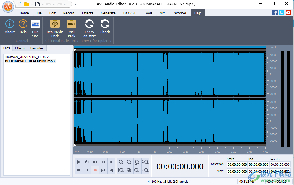This screenshot has width=294, height=185.
Task: Stop the playback
Action: coord(79,170)
